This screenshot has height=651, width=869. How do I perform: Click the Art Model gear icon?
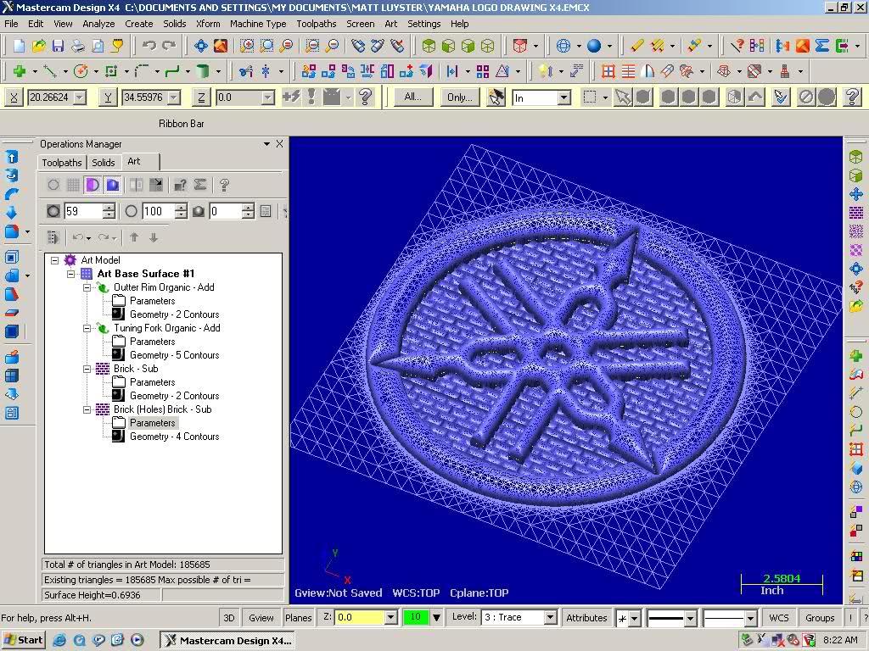point(70,259)
